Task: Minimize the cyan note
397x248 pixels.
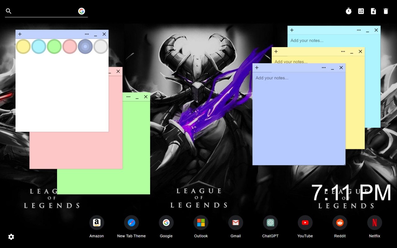Action: (368, 30)
